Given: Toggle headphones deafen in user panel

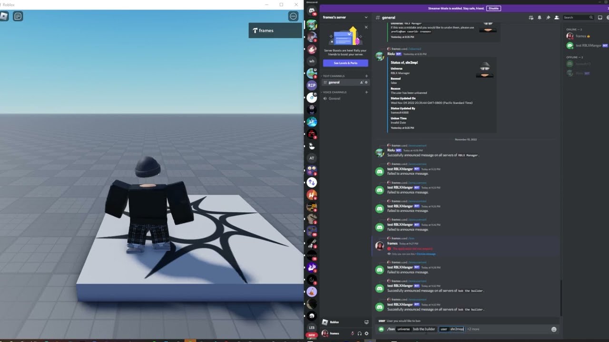Looking at the screenshot, I should coord(359,333).
